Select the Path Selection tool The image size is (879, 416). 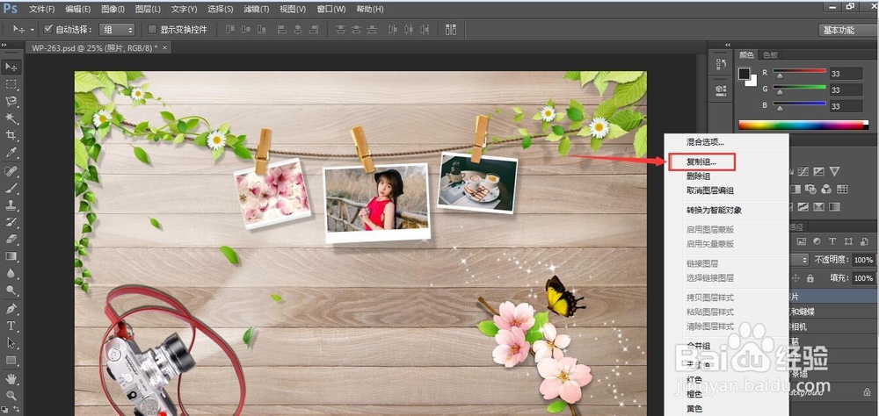pyautogui.click(x=11, y=342)
